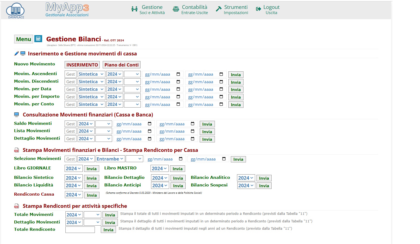This screenshot has height=244, width=420.
Task: Open Gestione Soci e Attività menu
Action: [x=148, y=9]
